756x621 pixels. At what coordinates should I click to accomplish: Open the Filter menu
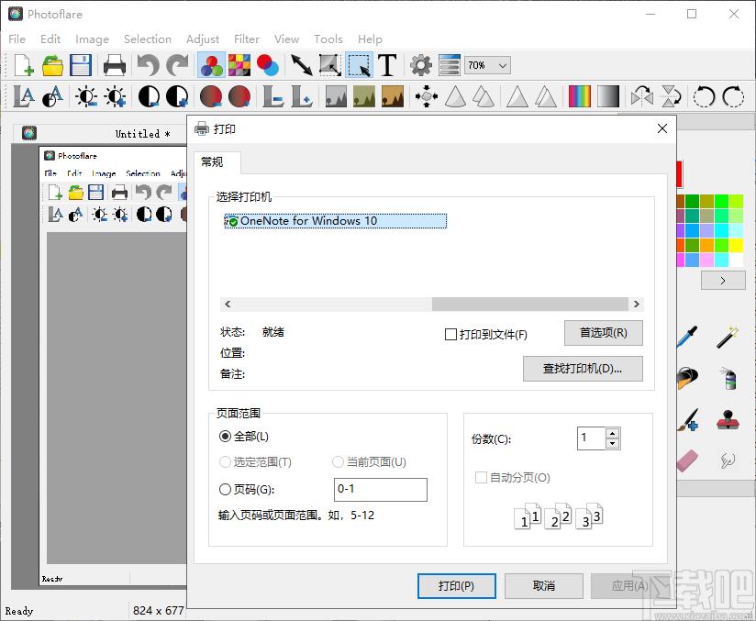point(247,39)
